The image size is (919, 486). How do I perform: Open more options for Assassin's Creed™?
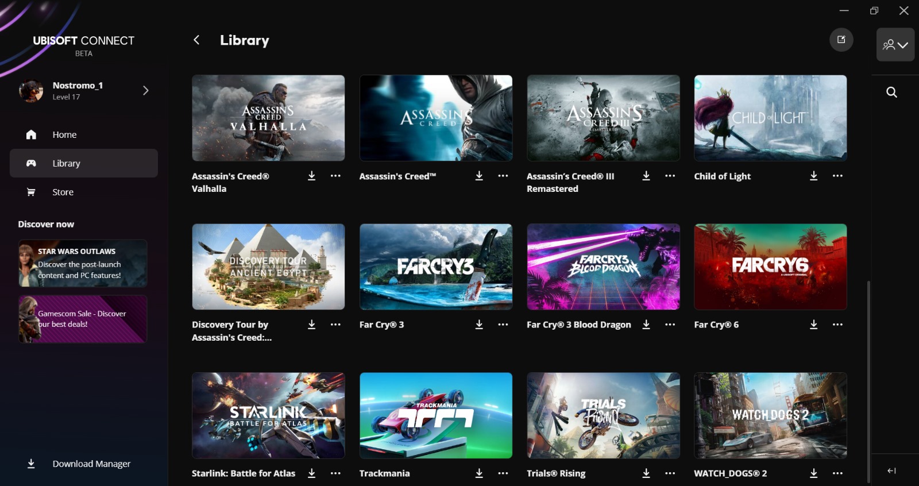tap(503, 176)
